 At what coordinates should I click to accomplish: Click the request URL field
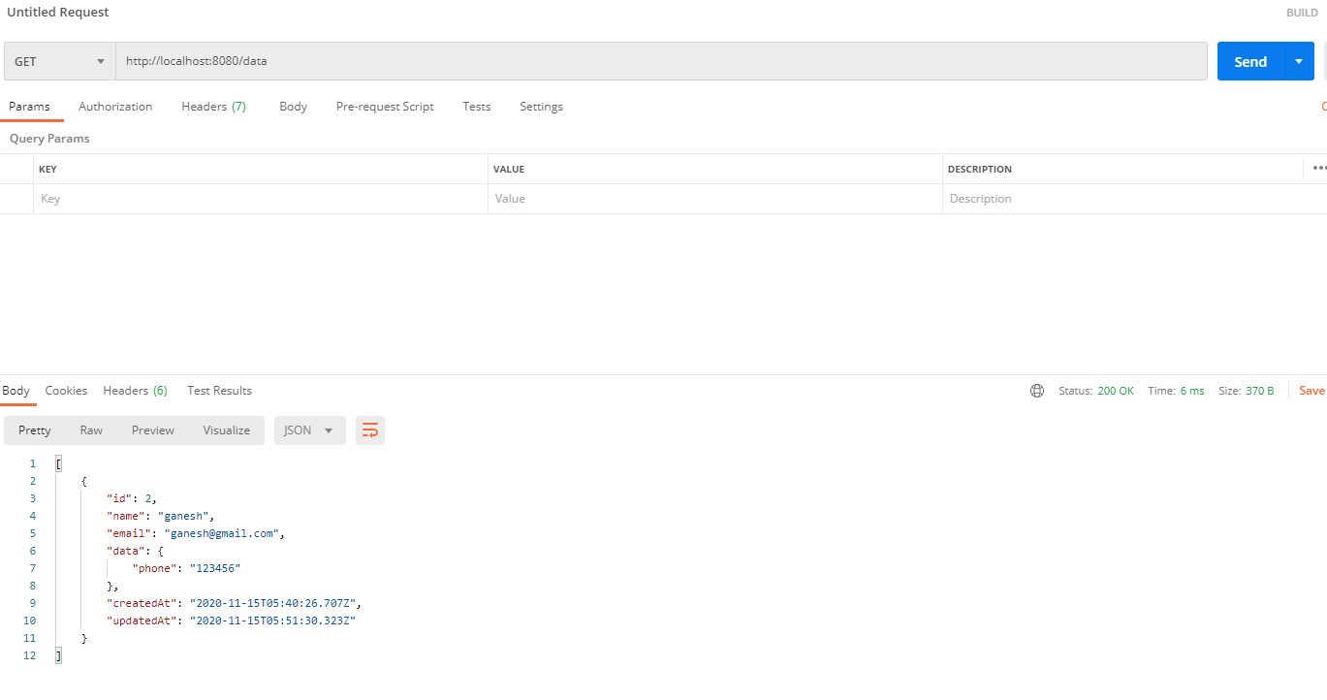(x=659, y=61)
